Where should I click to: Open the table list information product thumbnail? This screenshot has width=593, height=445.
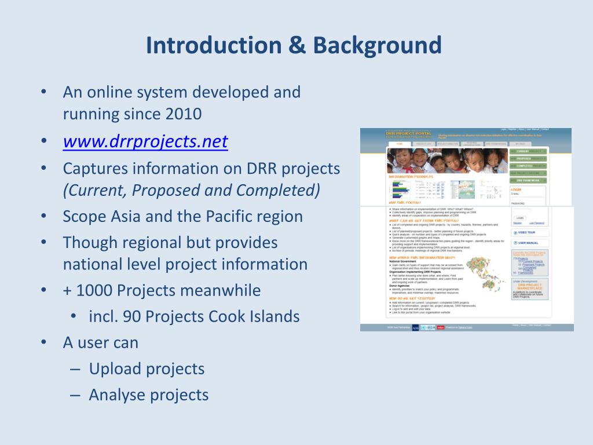pos(430,189)
